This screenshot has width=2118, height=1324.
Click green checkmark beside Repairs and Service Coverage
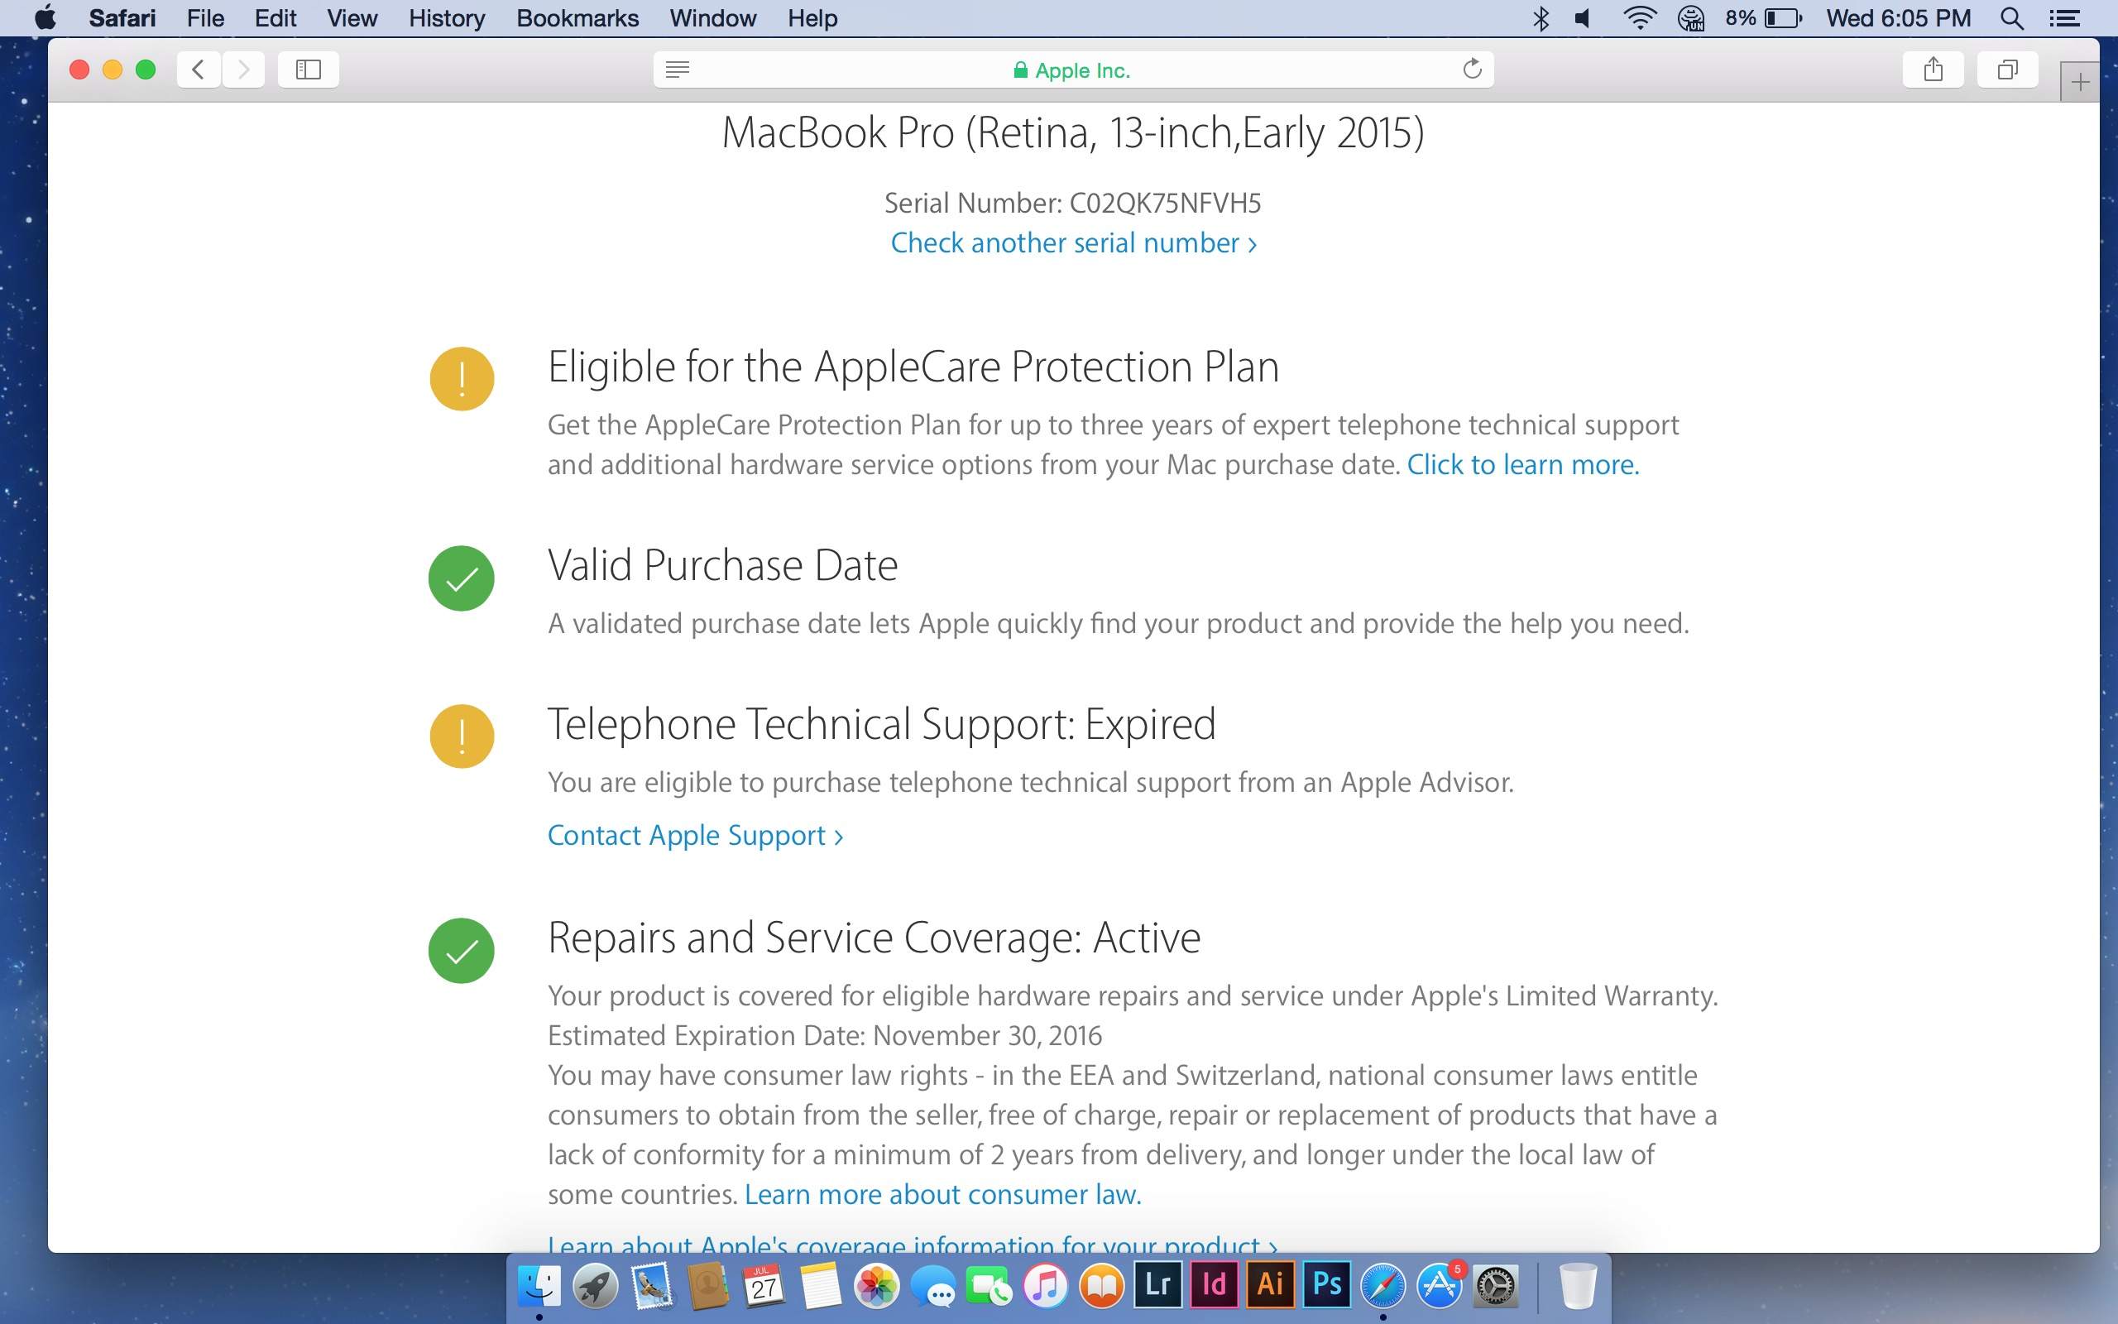(461, 950)
